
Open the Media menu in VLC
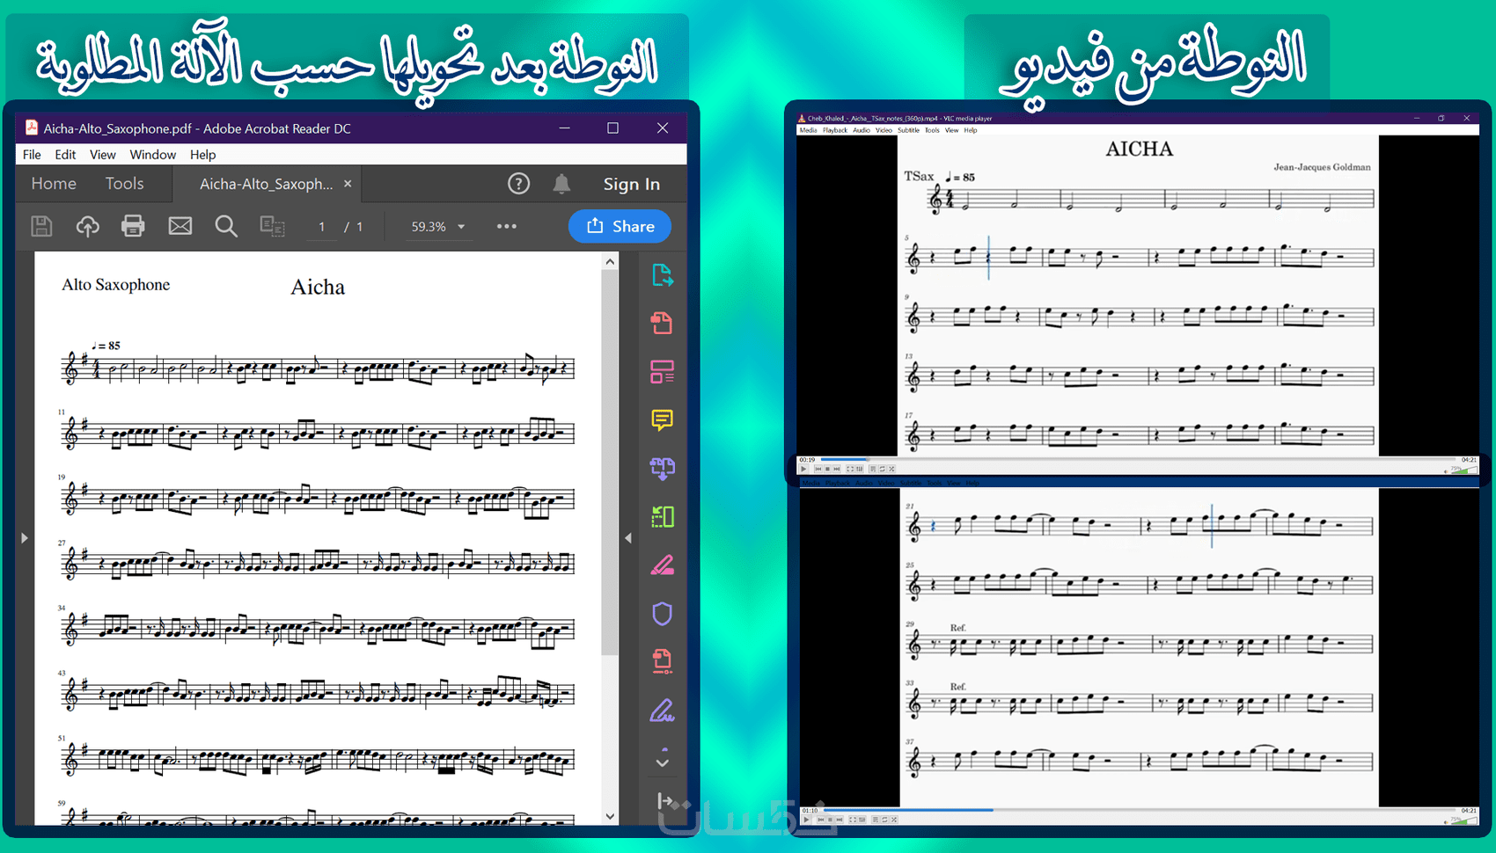point(808,130)
